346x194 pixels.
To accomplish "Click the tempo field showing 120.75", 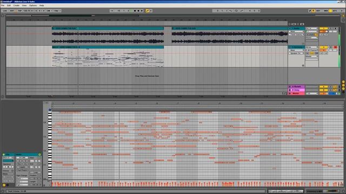I will 26,11.
